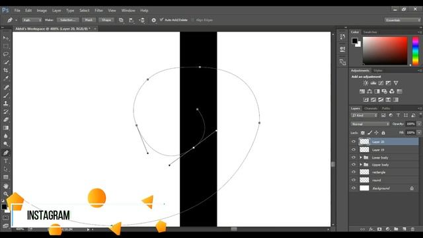The image size is (423, 238).
Task: Open the Filter menu
Action: (x=98, y=11)
